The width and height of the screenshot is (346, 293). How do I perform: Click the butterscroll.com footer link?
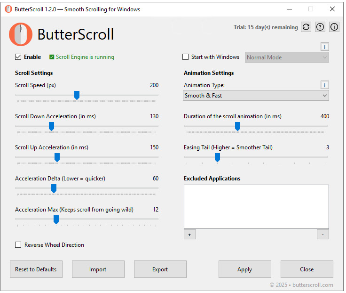313,285
